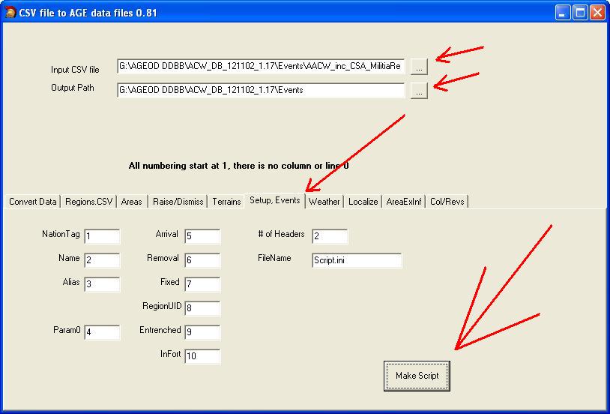Screen dimensions: 610x414
Task: Select the Localize tab
Action: coord(363,202)
